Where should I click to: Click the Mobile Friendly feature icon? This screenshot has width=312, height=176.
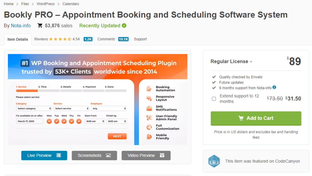click(149, 137)
